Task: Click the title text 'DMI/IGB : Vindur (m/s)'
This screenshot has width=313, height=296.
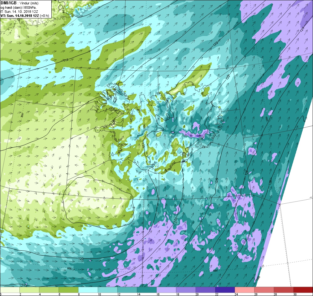Action: [19, 3]
